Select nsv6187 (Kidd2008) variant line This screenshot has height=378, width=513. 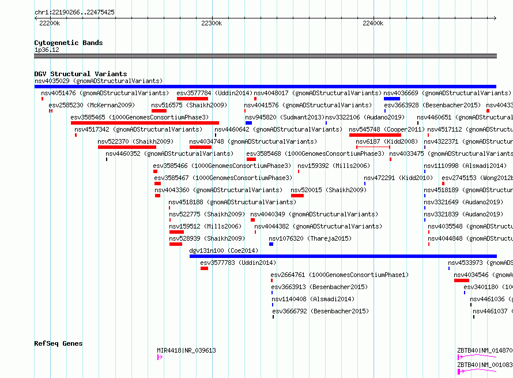(x=373, y=147)
